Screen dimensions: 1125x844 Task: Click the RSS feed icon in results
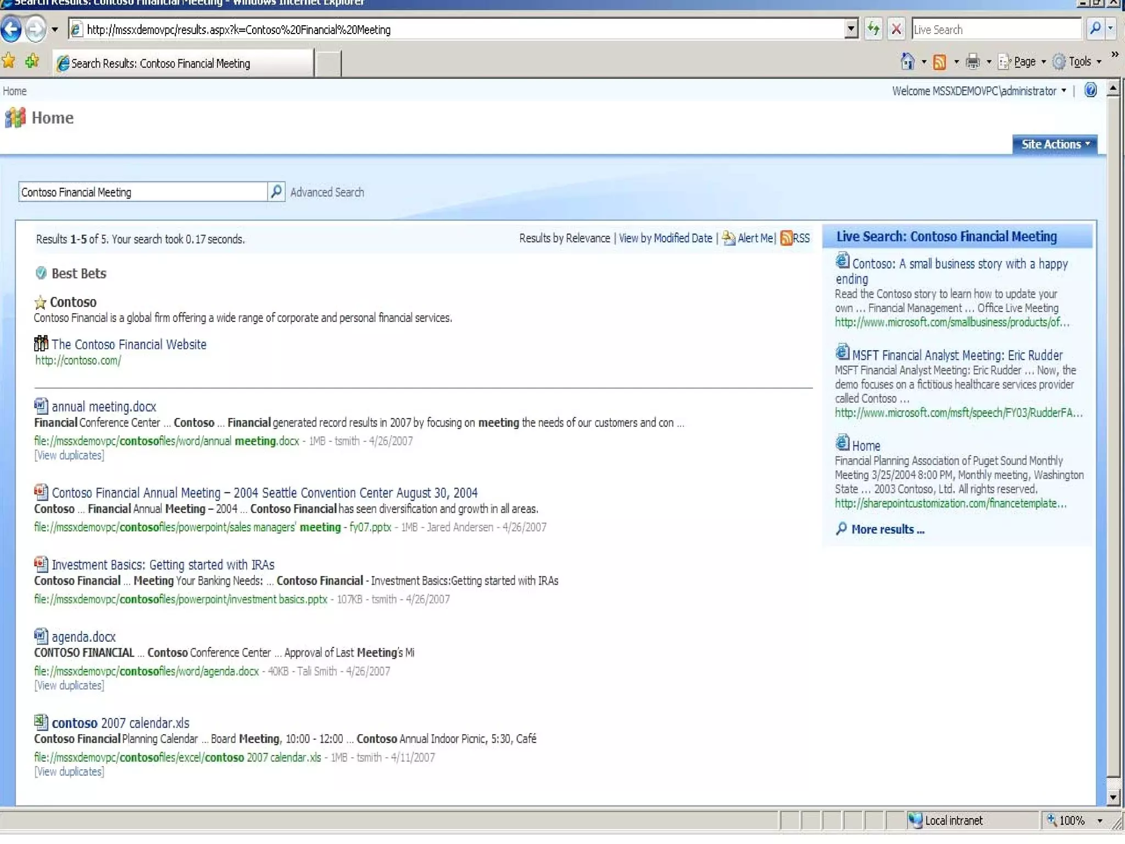(x=787, y=238)
